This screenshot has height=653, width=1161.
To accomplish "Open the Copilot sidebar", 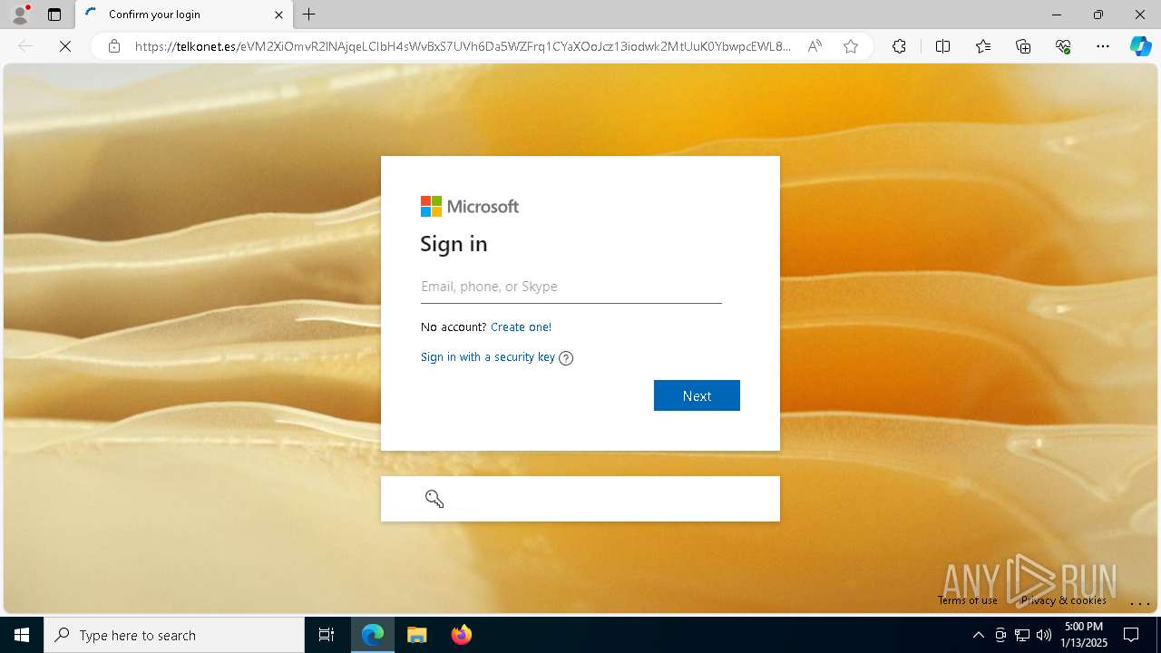I will pos(1140,46).
